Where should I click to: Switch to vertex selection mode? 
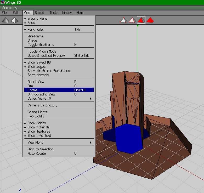(x=123, y=20)
